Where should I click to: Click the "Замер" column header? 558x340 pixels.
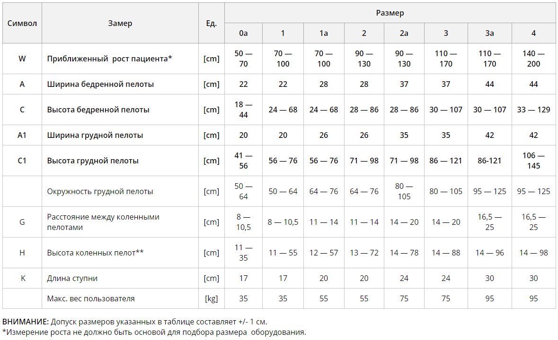(120, 23)
